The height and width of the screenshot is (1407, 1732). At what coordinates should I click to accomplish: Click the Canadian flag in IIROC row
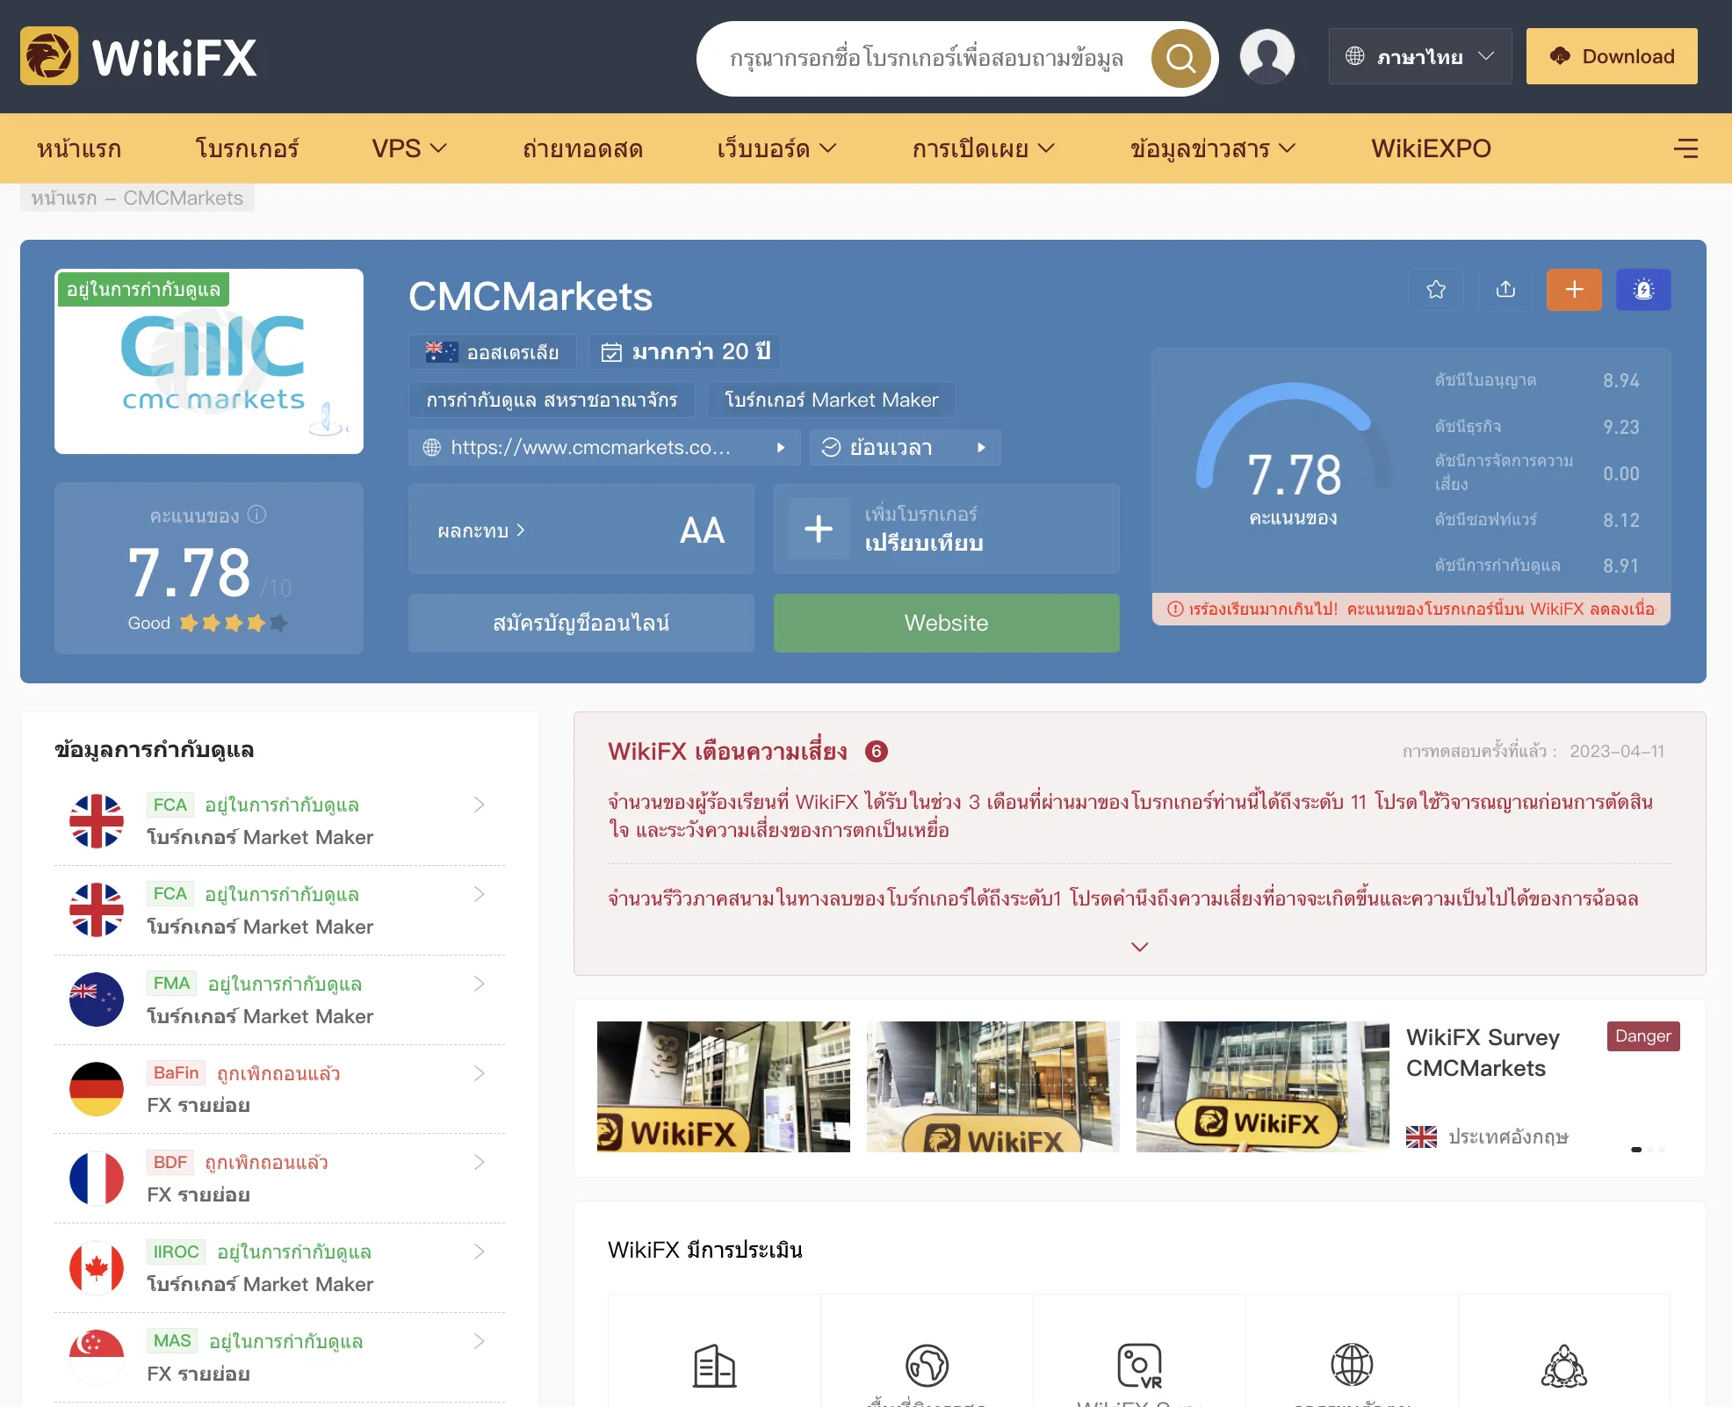point(97,1268)
